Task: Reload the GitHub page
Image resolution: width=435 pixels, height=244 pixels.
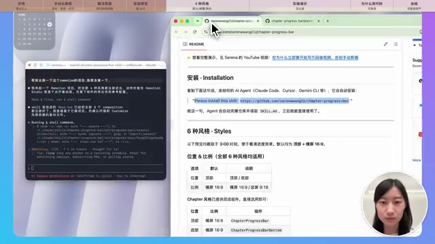Action: pyautogui.click(x=195, y=32)
